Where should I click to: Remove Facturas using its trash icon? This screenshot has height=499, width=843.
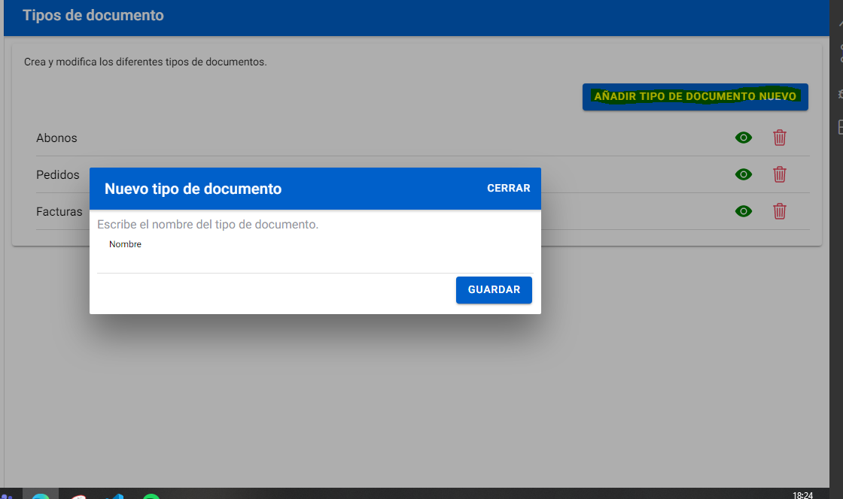point(780,211)
